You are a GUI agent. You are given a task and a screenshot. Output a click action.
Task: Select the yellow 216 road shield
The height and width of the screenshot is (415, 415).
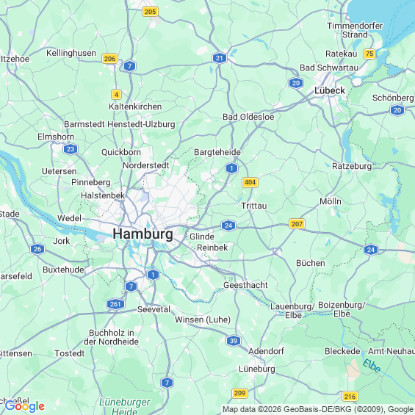(350, 397)
